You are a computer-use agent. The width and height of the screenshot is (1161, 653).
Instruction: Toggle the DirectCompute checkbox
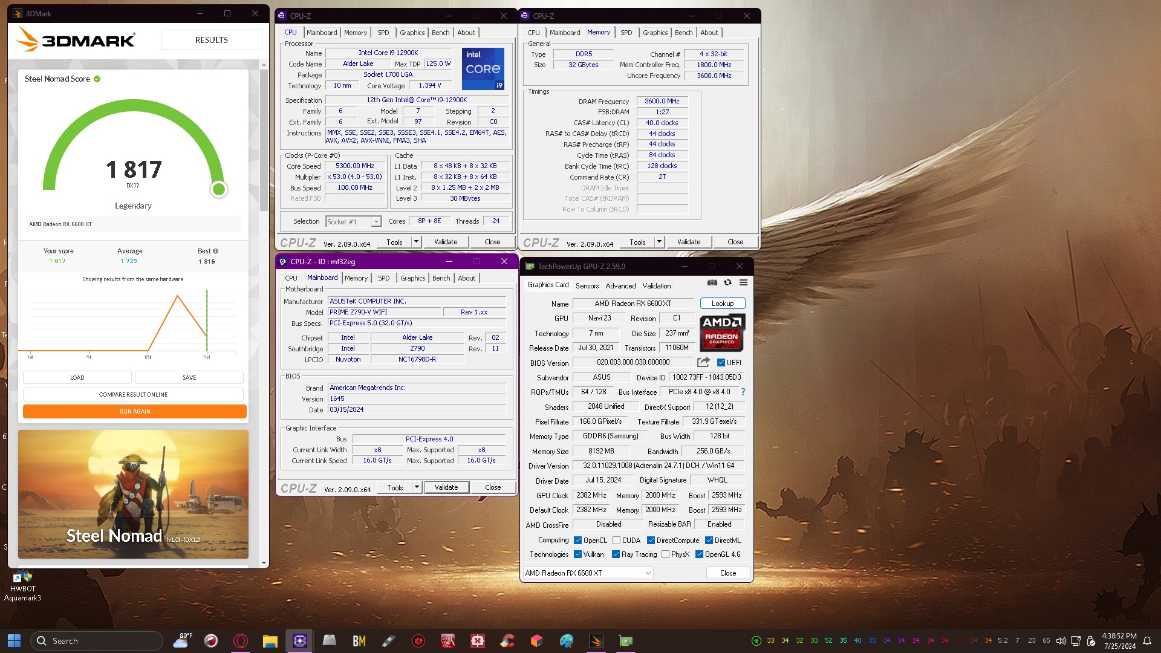[x=651, y=541]
